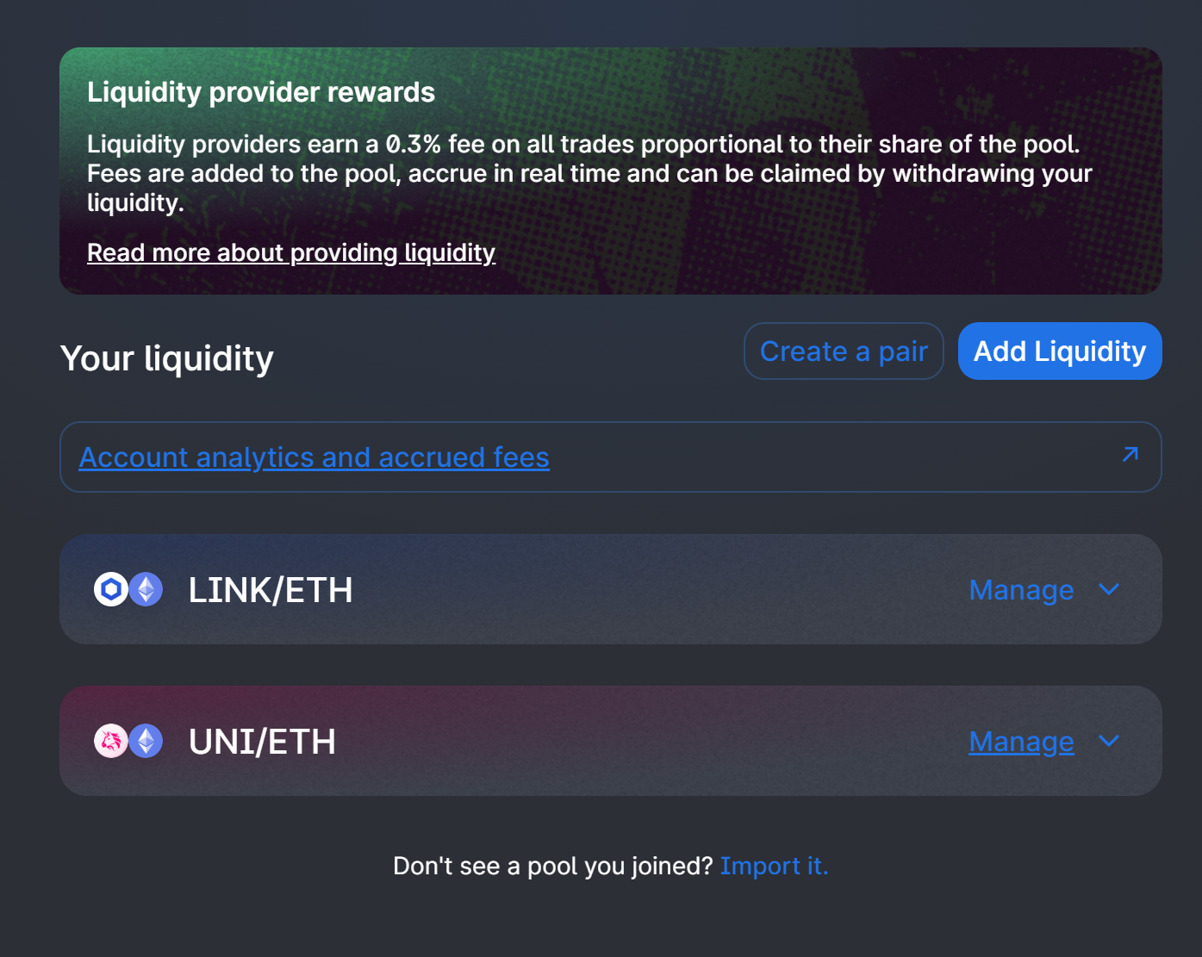Click the external-link arrow on analytics bar

(1130, 454)
